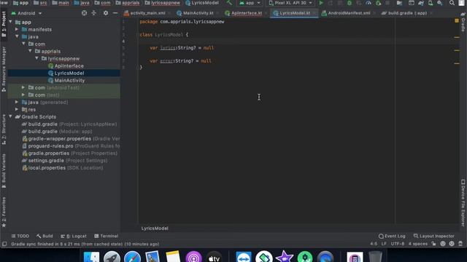Open the TODO tool window
The image size is (467, 262).
20,236
